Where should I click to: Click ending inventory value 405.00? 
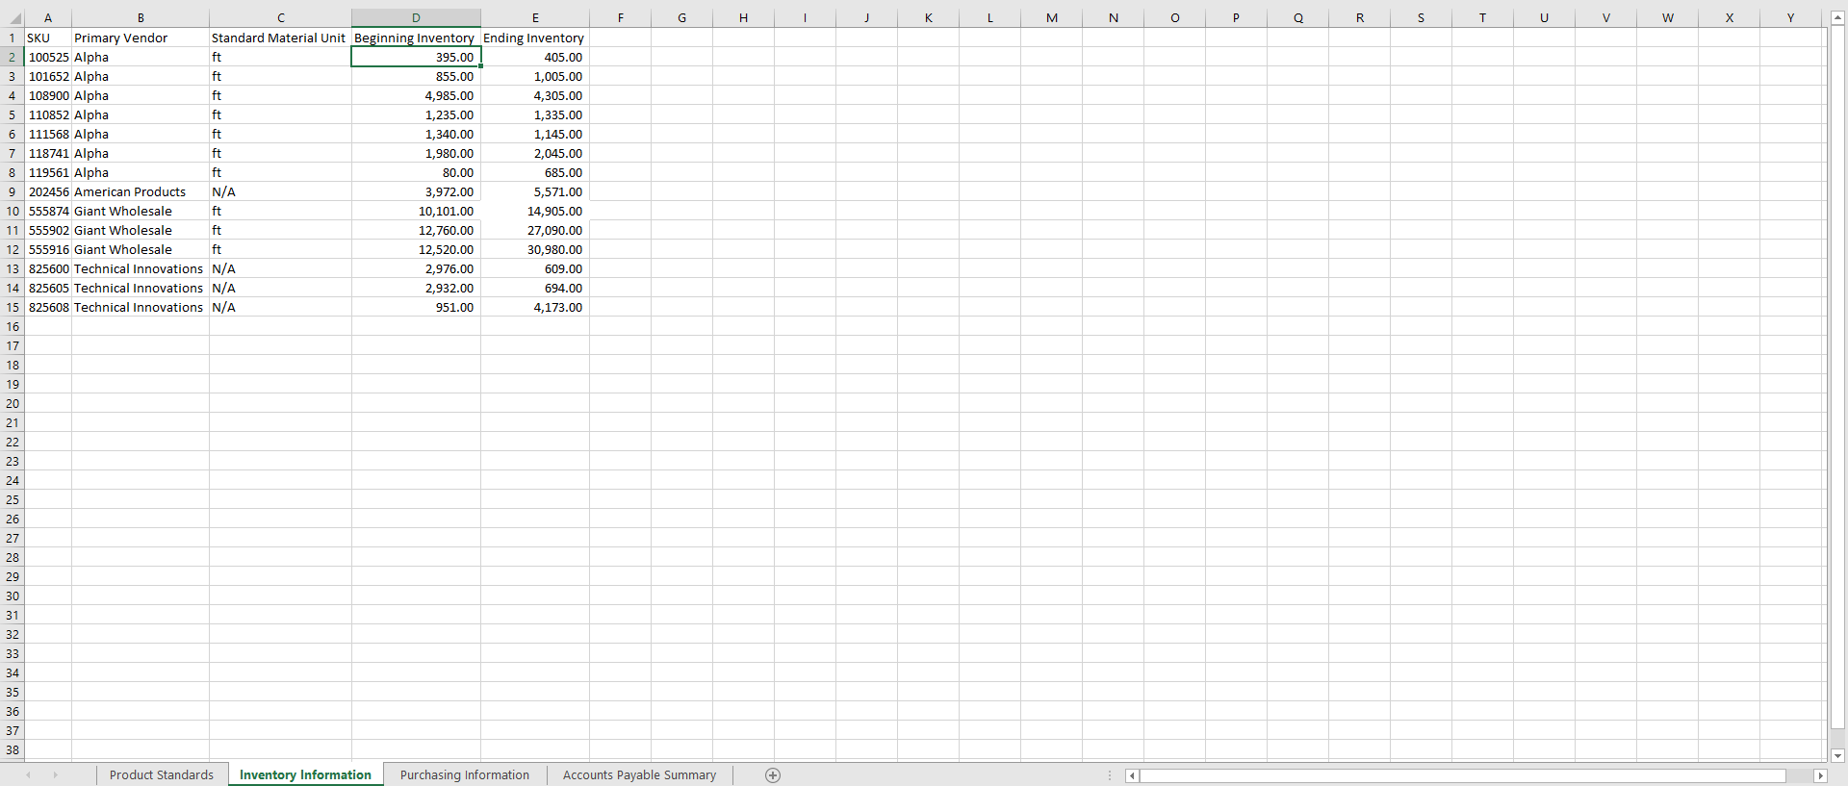[x=535, y=57]
